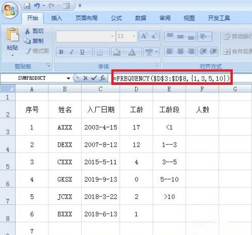Viewport: 252px width, 235px height.
Task: Open the 页面布局 tab
Action: 86,18
